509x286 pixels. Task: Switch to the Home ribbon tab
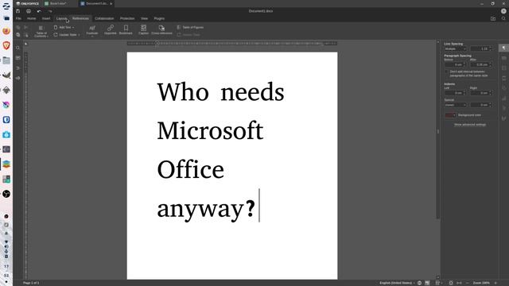[32, 18]
